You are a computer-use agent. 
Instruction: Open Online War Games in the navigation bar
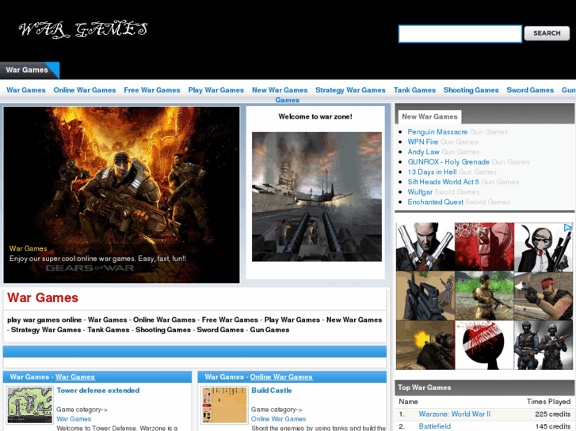[x=85, y=90]
